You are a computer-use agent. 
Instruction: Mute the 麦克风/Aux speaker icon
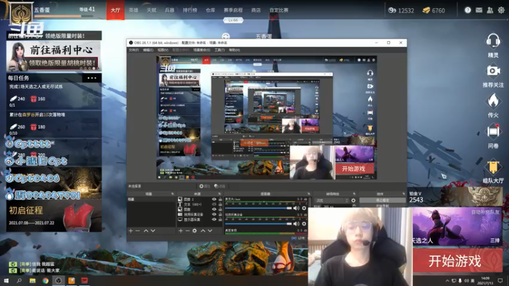[296, 208]
